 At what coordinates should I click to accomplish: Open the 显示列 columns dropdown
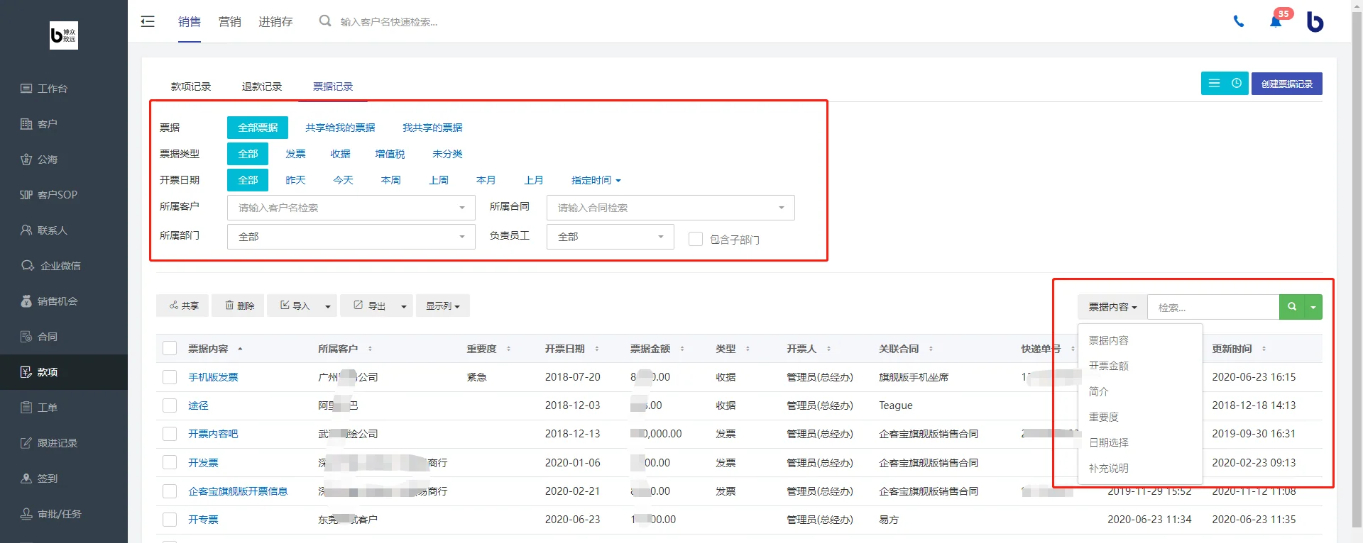(x=443, y=306)
